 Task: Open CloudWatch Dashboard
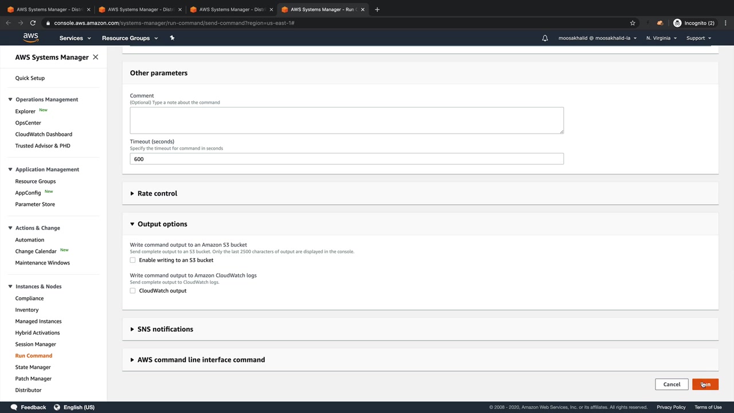pos(44,134)
